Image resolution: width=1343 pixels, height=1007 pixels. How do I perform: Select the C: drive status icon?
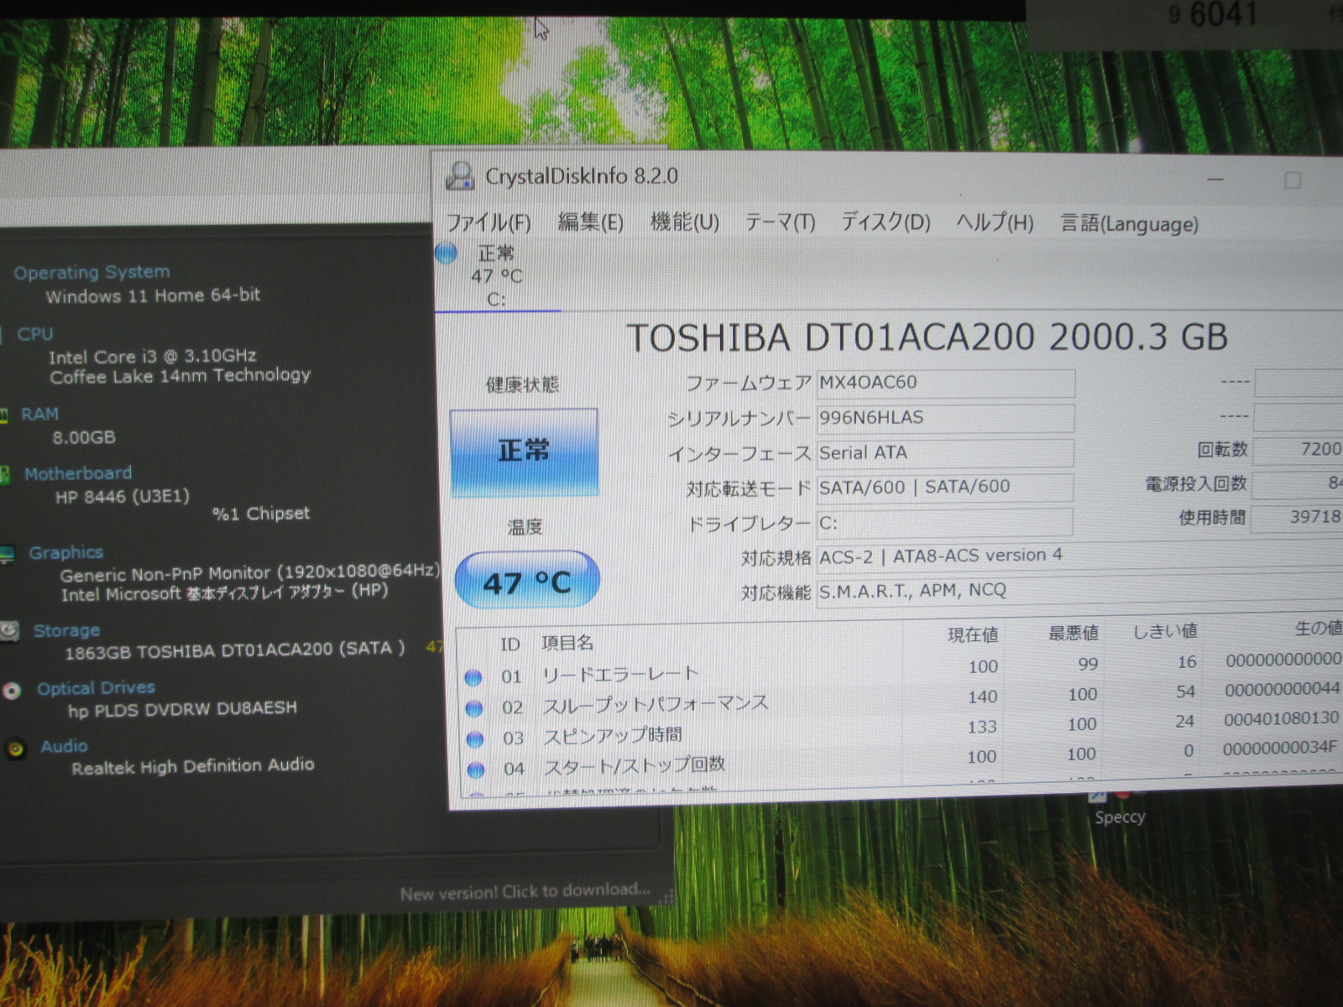pos(446,253)
